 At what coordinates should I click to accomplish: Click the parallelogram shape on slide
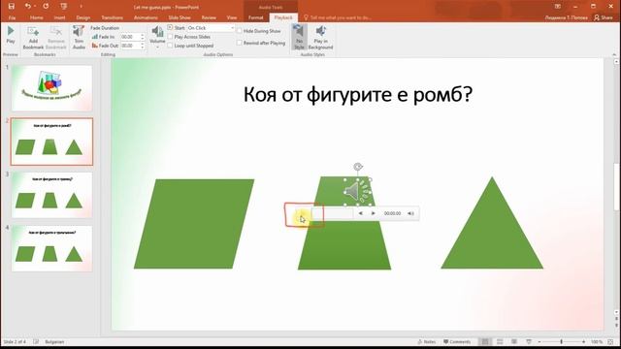[194, 224]
